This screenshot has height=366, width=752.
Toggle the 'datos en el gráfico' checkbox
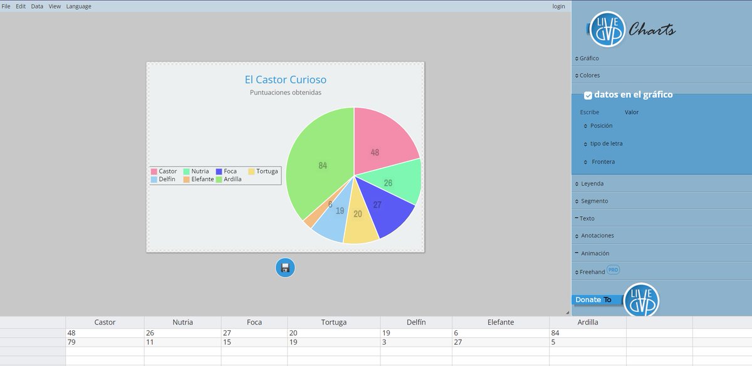pos(588,95)
